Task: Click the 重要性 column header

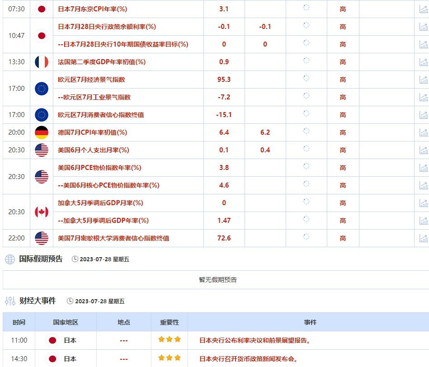Action: coord(170,322)
